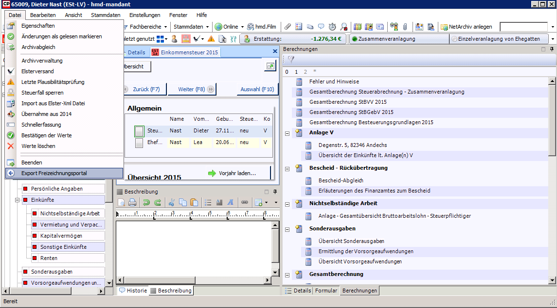The height and width of the screenshot is (308, 557).
Task: Click the scissors cut icon
Action: point(172,202)
